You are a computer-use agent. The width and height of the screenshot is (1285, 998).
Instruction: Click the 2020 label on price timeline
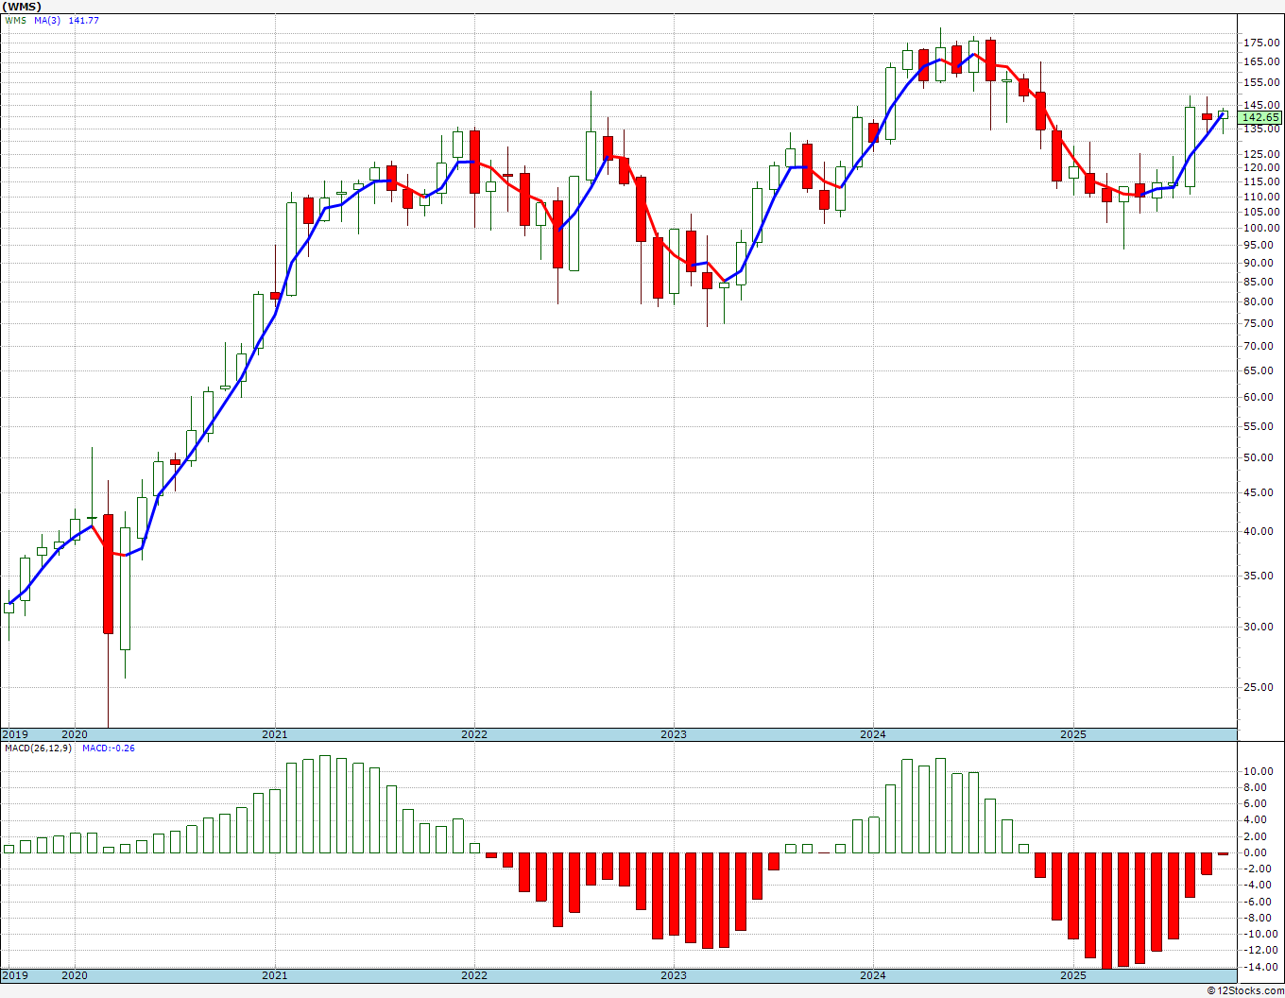tap(75, 734)
